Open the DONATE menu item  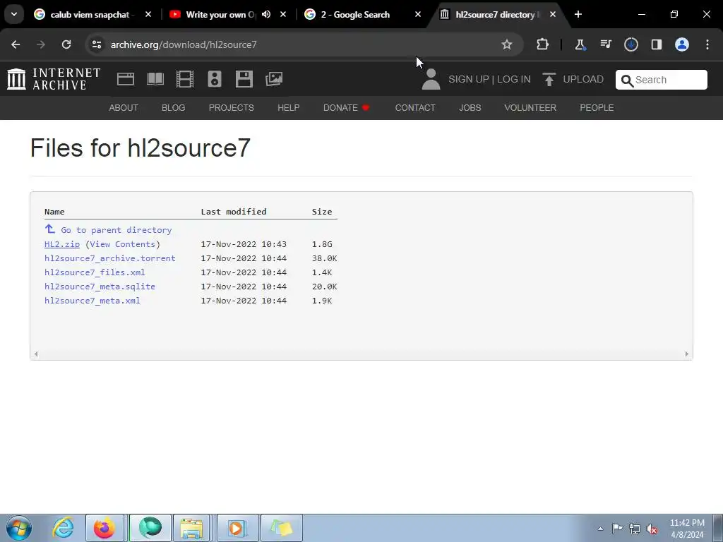[x=346, y=108]
